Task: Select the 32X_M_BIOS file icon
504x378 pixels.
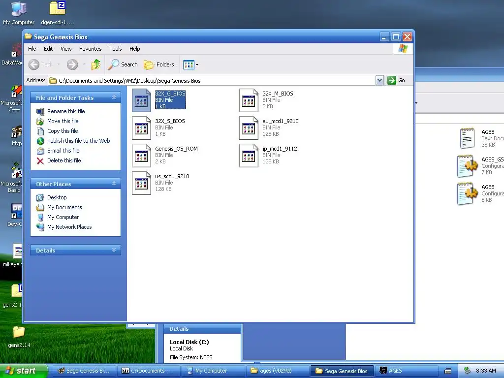Action: click(249, 100)
